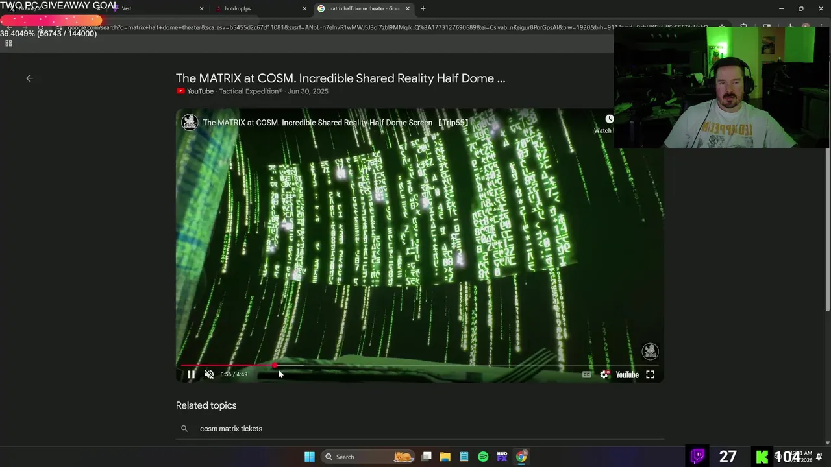This screenshot has height=467, width=831.
Task: Launch Spotify from the taskbar
Action: point(483,457)
